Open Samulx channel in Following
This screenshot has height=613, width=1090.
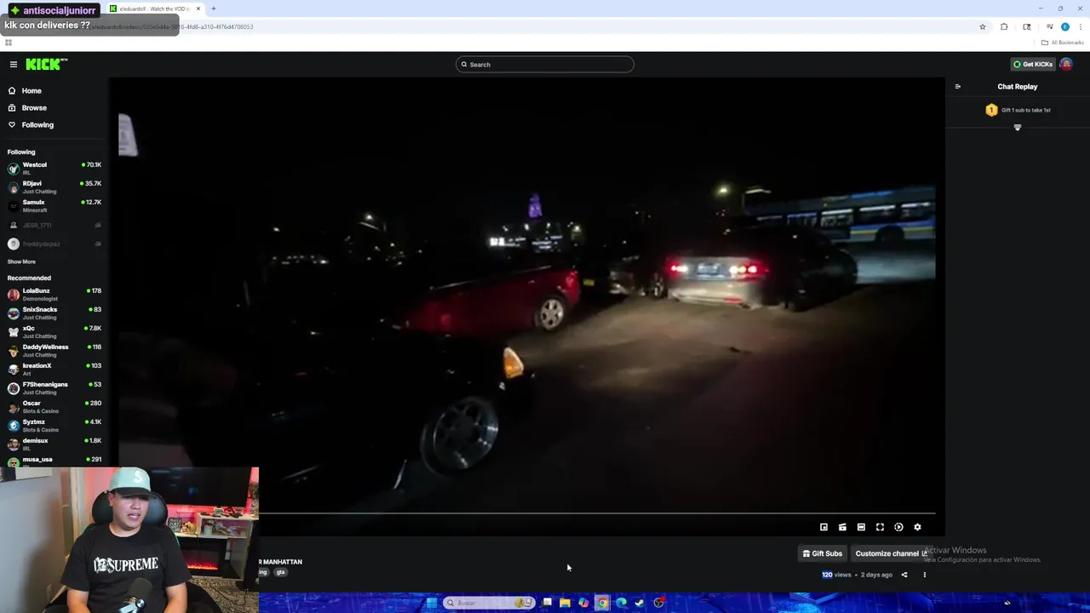54,206
